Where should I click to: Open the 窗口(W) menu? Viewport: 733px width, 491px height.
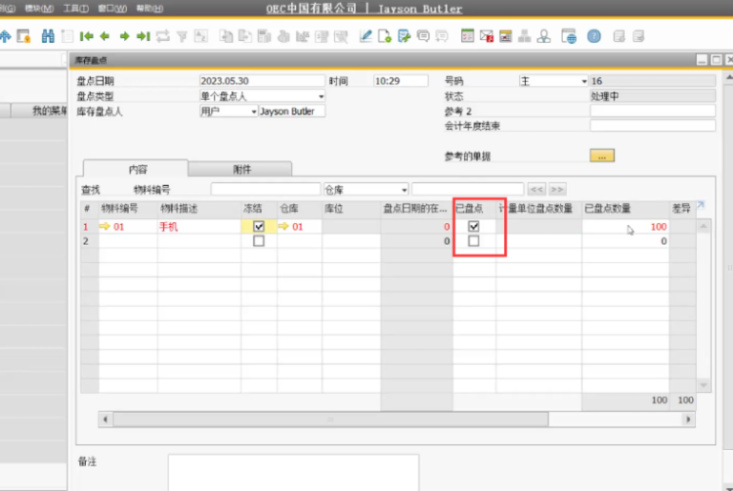point(113,9)
